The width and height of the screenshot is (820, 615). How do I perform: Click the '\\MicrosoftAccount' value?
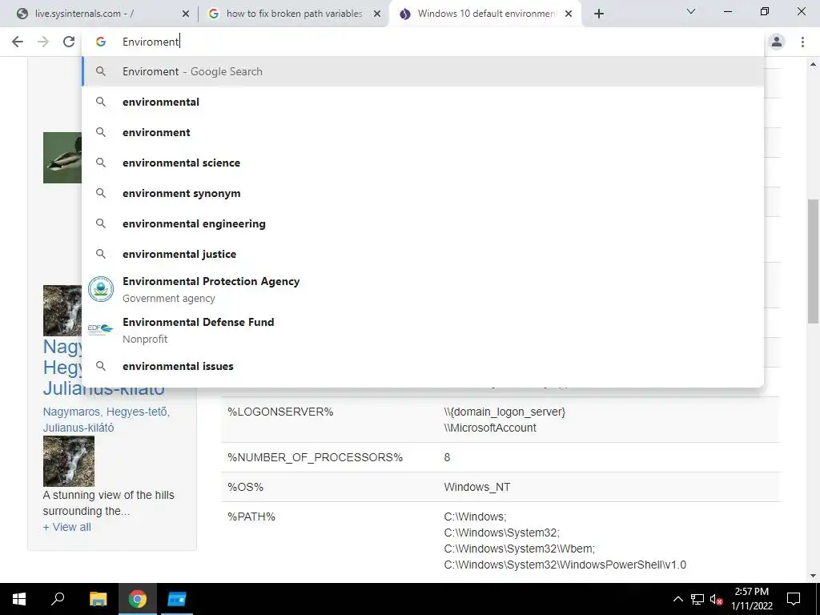point(490,428)
